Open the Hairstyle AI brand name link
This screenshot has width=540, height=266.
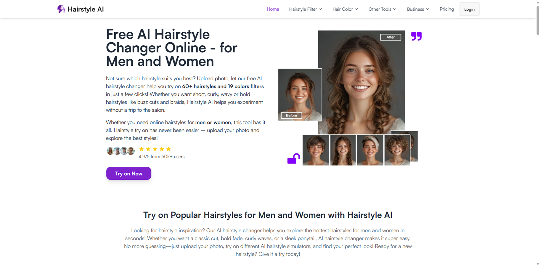point(86,9)
